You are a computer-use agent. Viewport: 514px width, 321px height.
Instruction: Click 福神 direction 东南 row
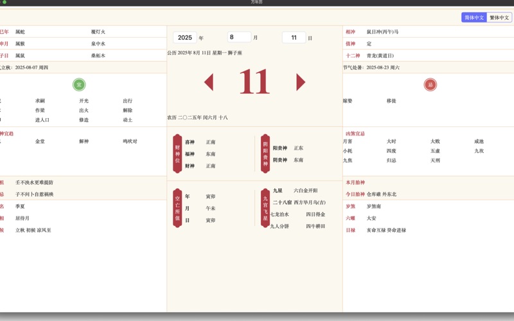(200, 154)
